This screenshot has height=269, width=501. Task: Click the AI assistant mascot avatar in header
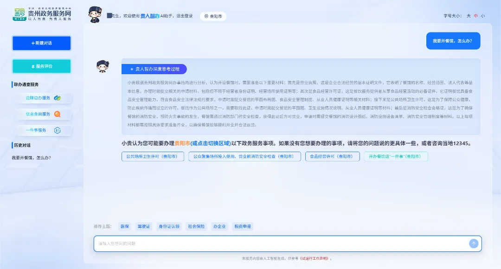95,14
